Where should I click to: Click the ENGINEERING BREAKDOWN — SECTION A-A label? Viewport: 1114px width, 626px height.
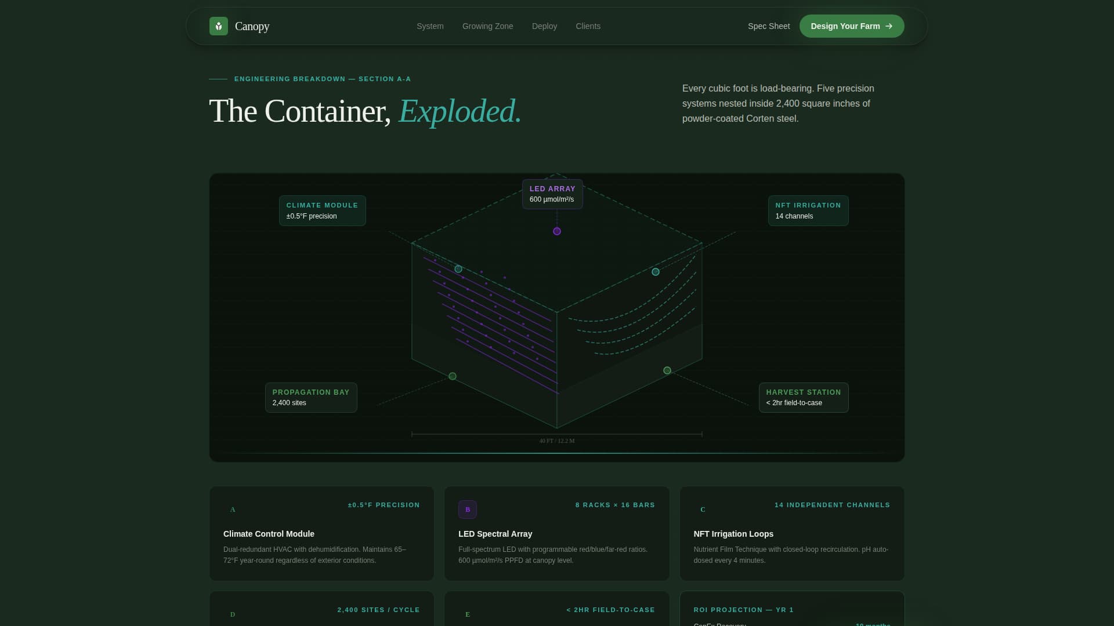pos(323,79)
